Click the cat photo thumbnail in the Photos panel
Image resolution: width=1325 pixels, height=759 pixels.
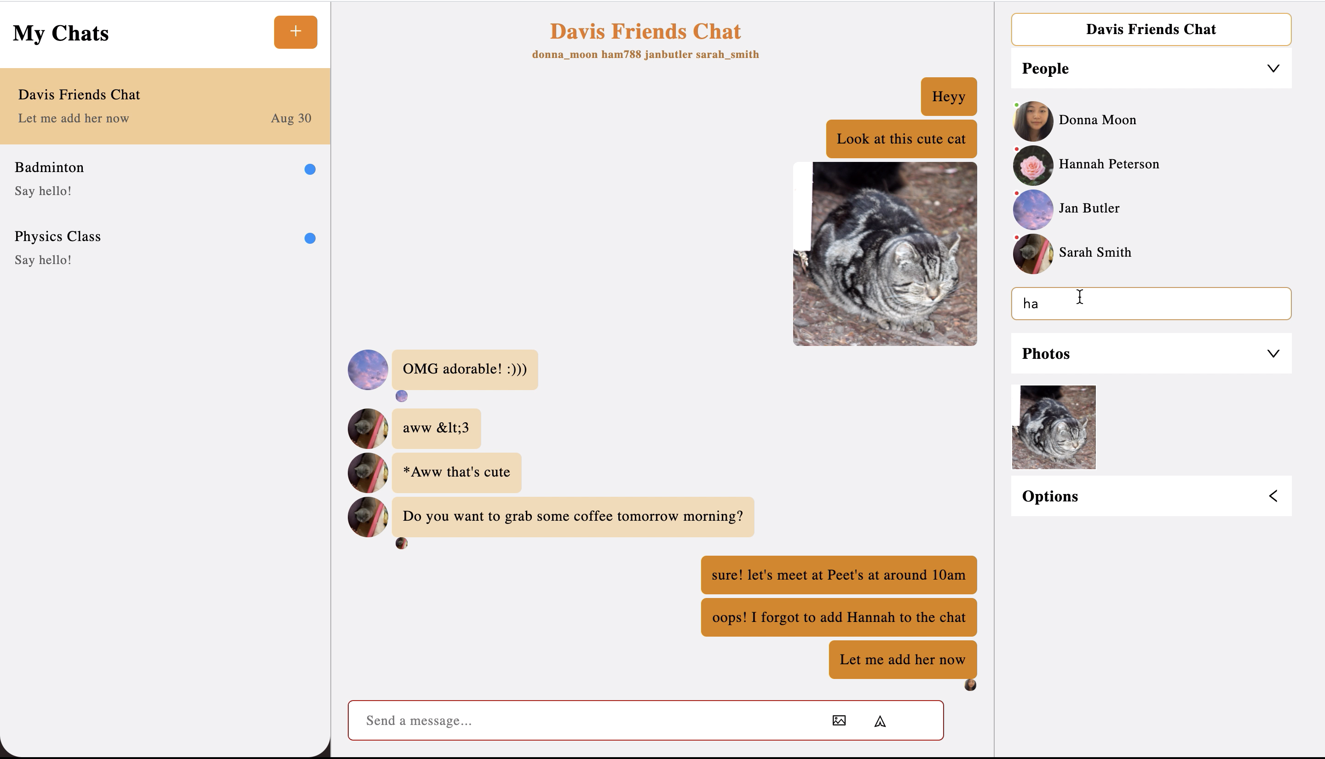coord(1053,427)
